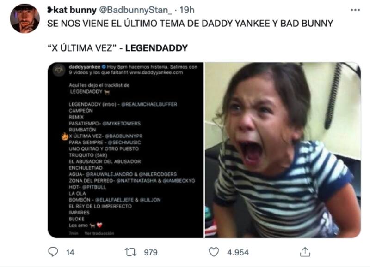Image resolution: width=370 pixels, height=267 pixels.
Task: Like the tweet with heart icon
Action: (214, 252)
